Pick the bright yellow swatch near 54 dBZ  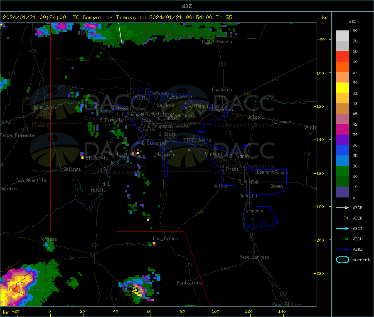point(342,88)
